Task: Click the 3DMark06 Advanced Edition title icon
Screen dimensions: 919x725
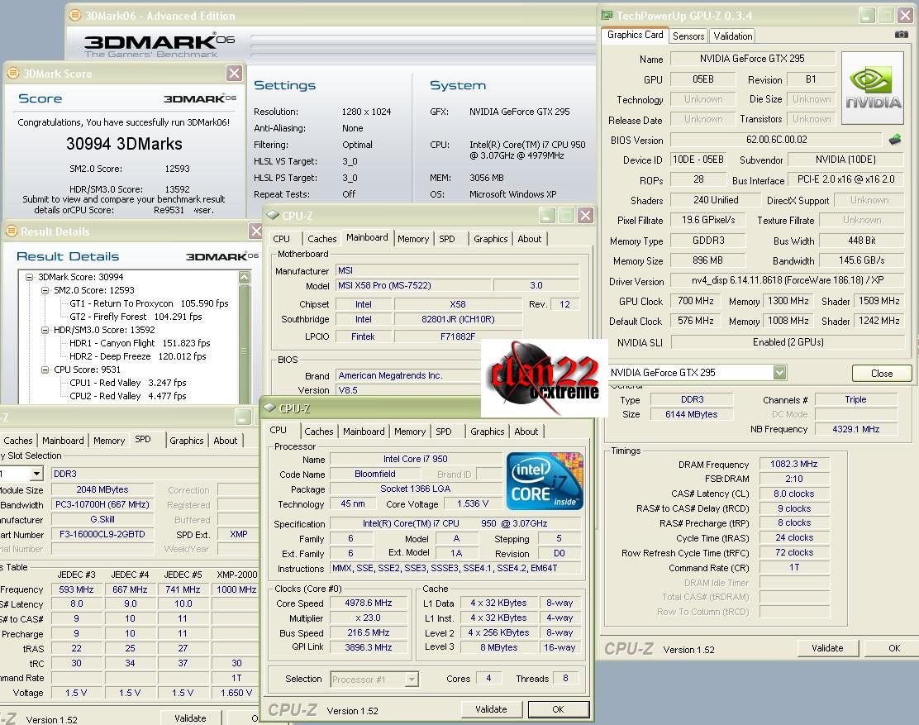Action: (75, 15)
